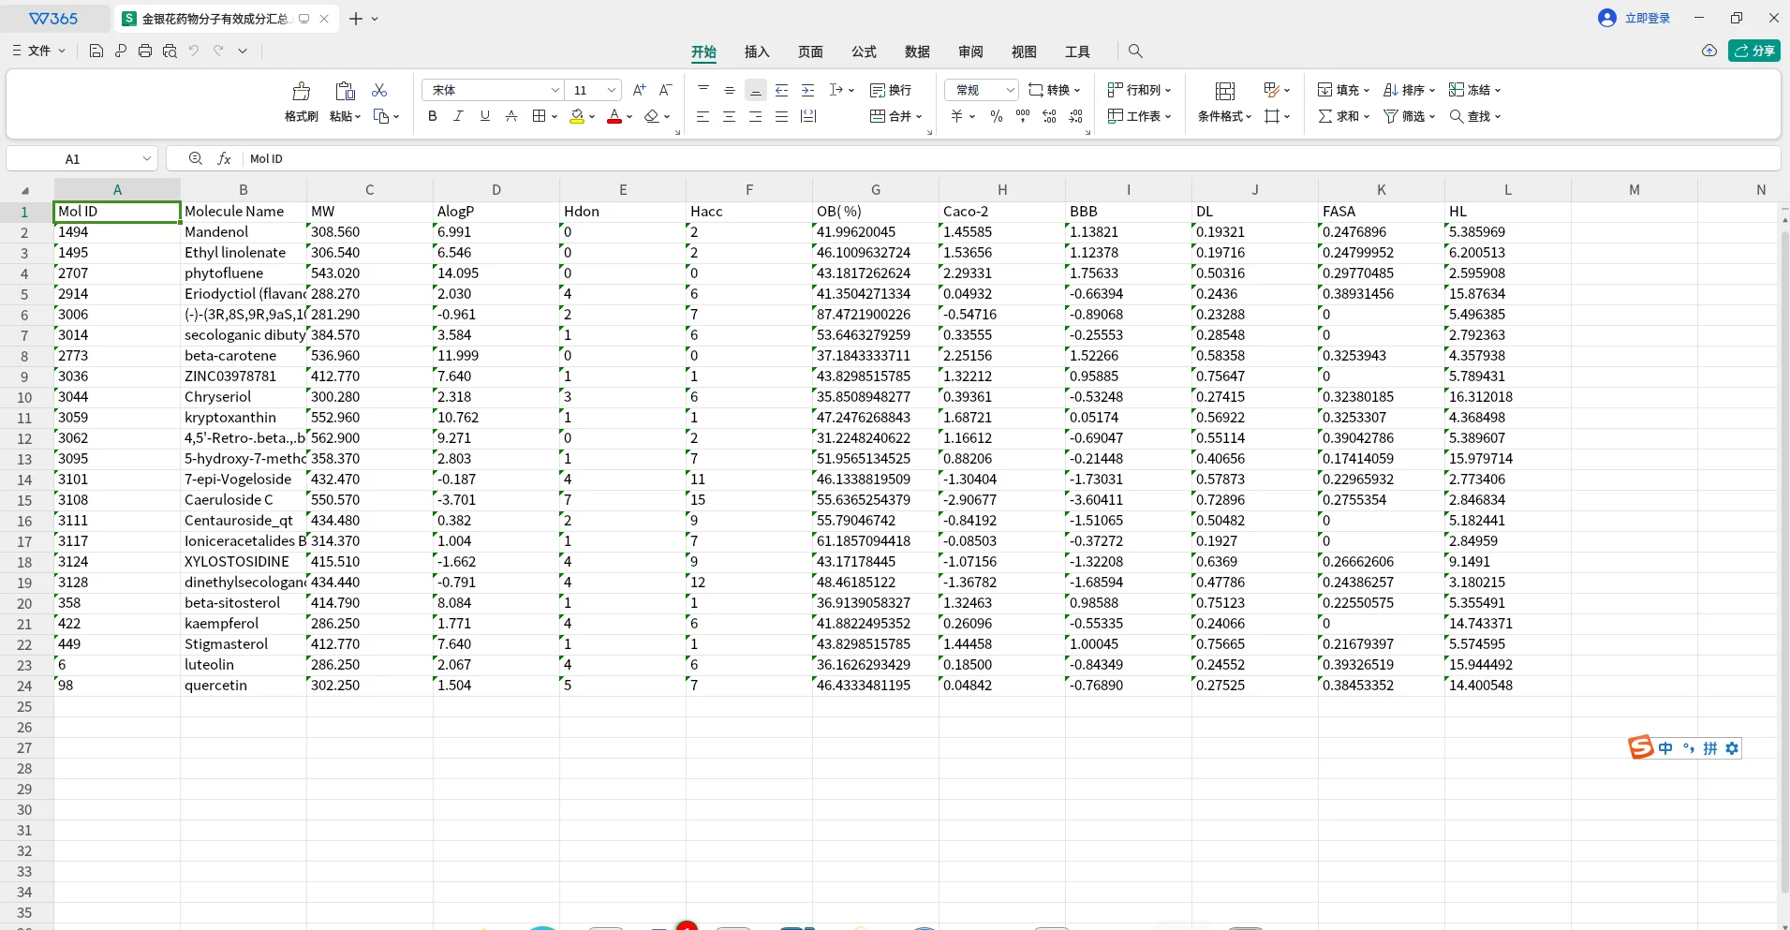The height and width of the screenshot is (930, 1790).
Task: Click the 冻结 freeze panes button
Action: point(1475,90)
